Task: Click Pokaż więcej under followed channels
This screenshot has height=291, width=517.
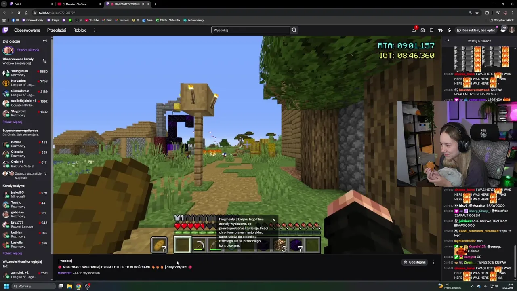Action: [12, 122]
